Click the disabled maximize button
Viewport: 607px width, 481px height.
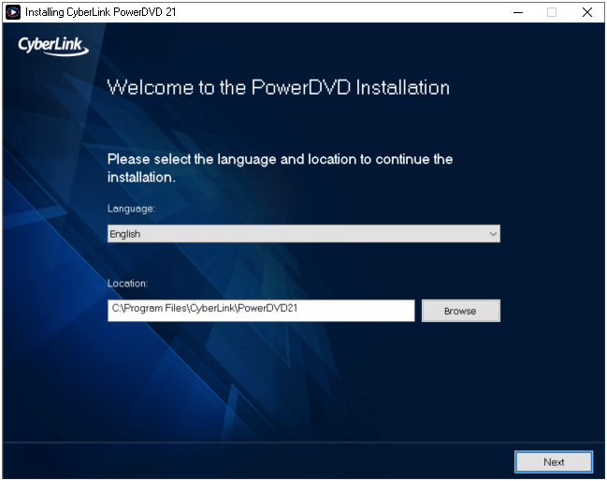click(552, 12)
